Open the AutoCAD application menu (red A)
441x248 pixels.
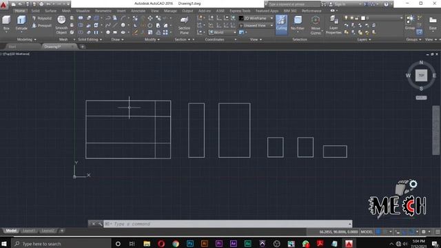pos(3,4)
